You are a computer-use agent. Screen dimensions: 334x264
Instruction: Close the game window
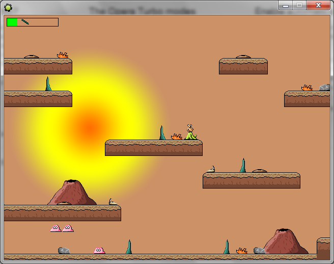(x=319, y=5)
